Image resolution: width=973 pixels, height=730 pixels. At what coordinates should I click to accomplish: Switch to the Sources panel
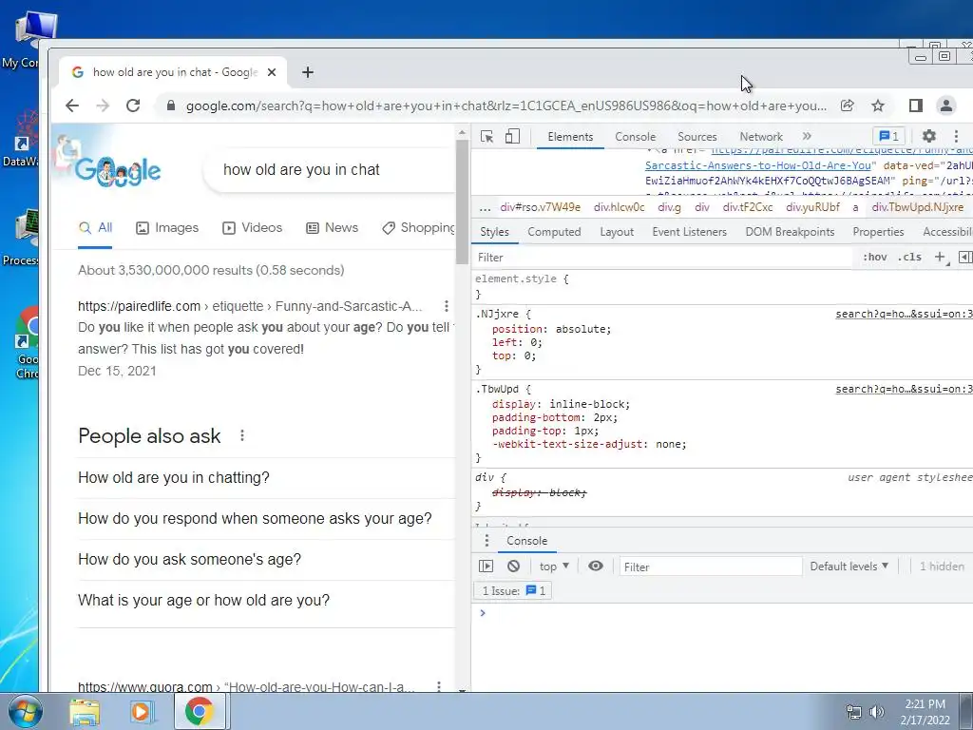696,137
